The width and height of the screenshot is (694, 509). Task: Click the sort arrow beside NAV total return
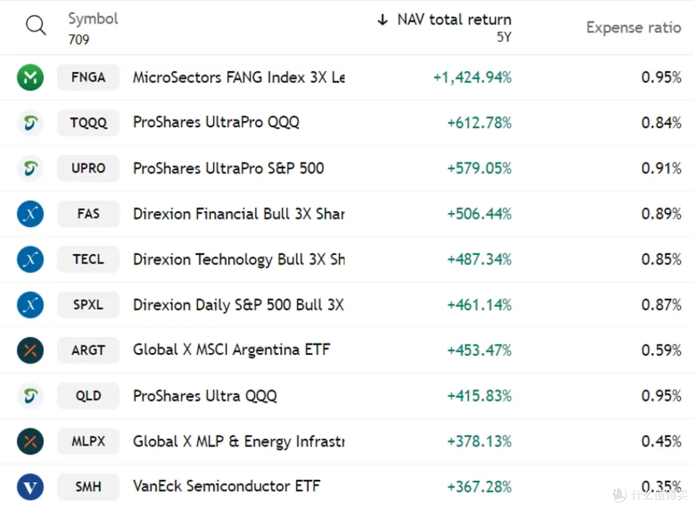382,20
